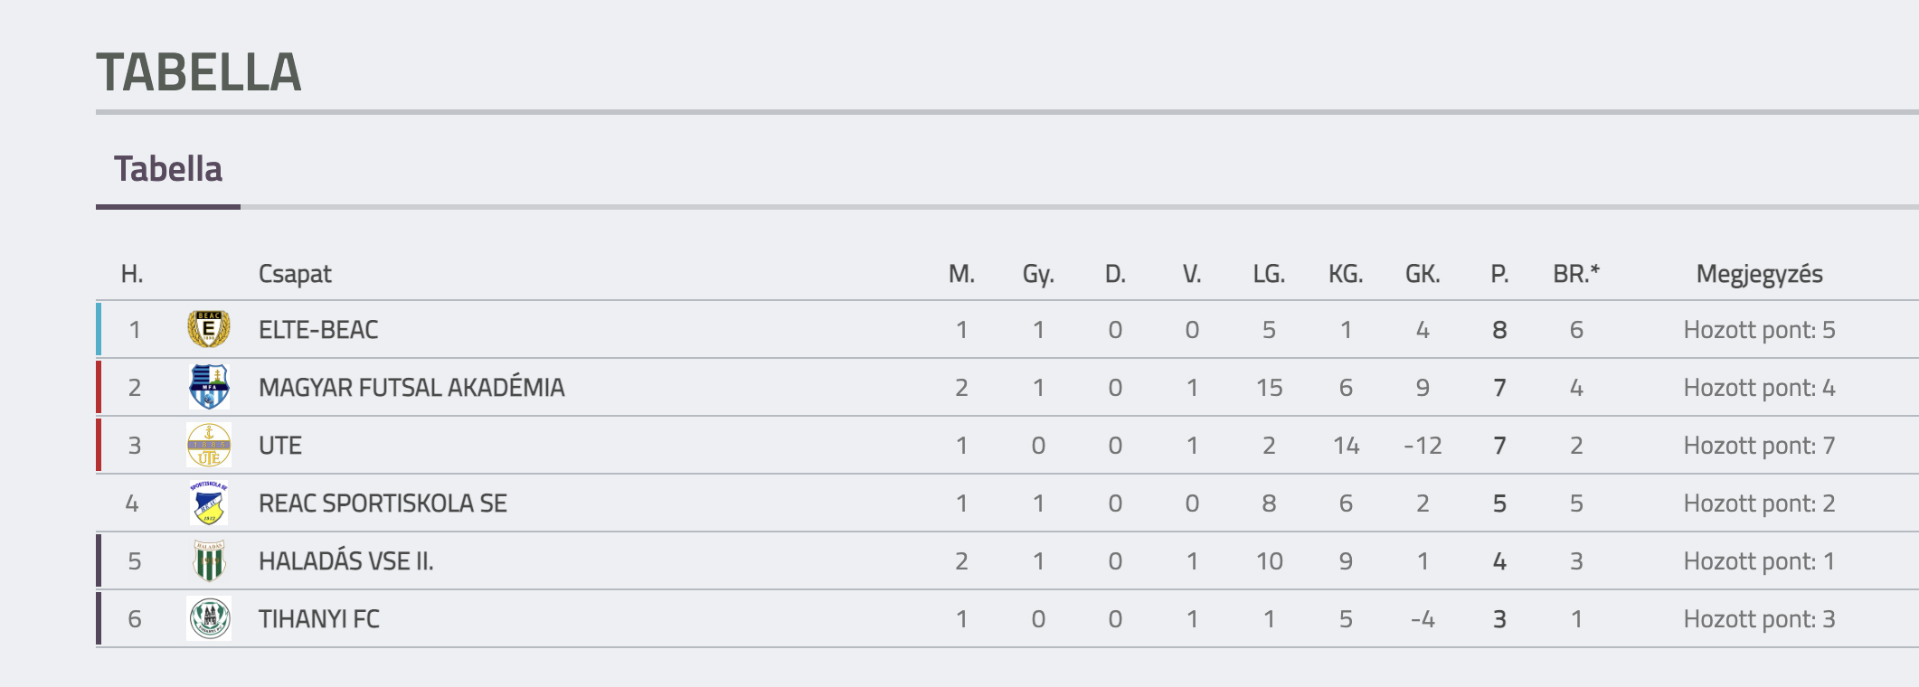Click the BR.* column header
Image resolution: width=1919 pixels, height=687 pixels.
pos(1576,274)
